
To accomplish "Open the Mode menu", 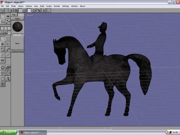I will point(13,6).
